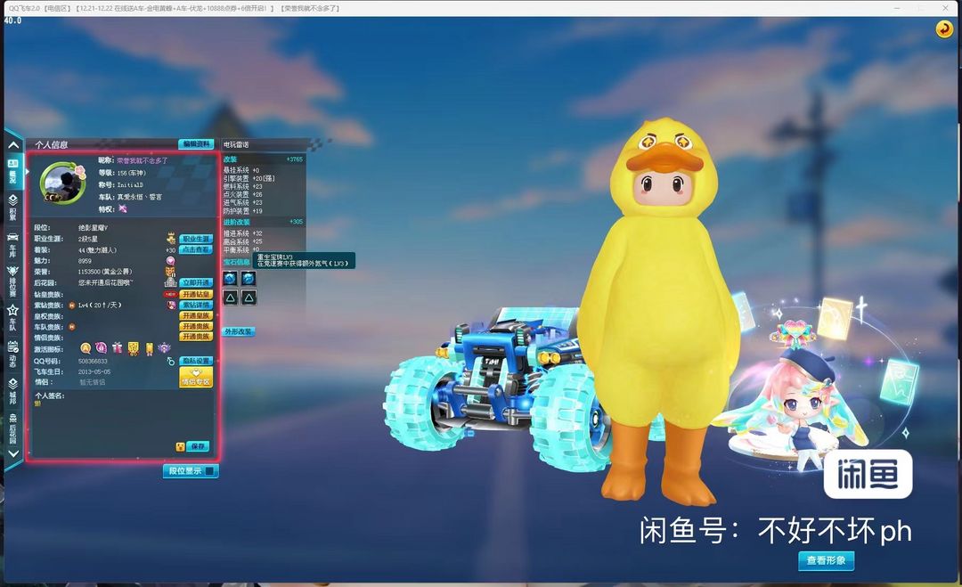Viewport: 962px width, 587px height.
Task: Open the 隐私设置 privacy button
Action: [x=196, y=361]
